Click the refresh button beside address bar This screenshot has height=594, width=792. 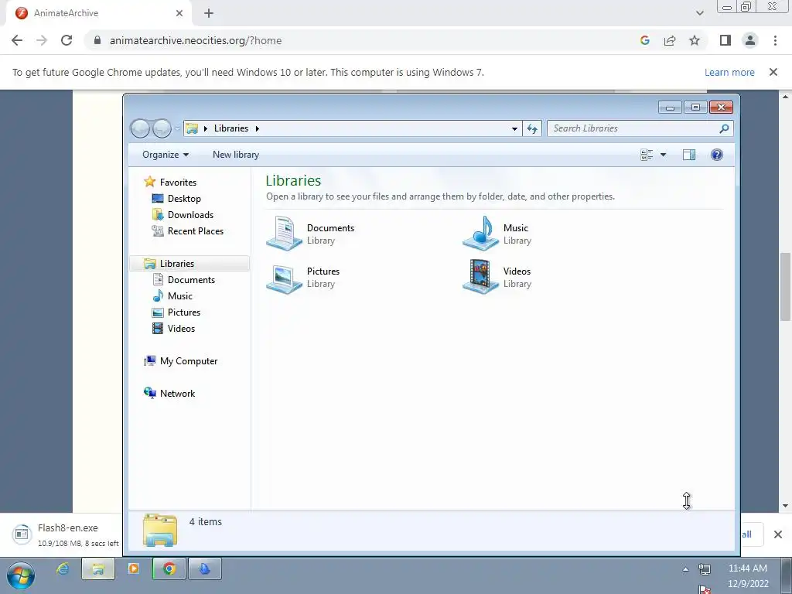(x=532, y=128)
